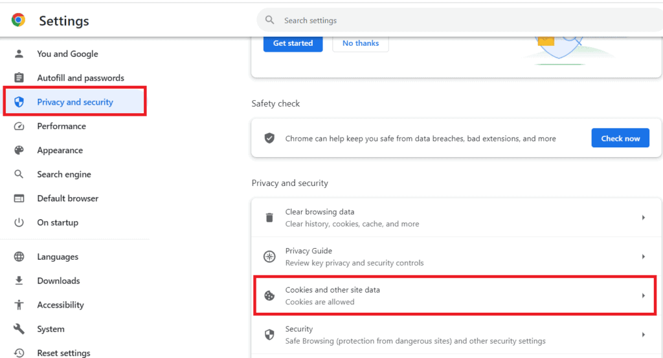Click the System wrench icon
The height and width of the screenshot is (358, 663).
pos(19,329)
